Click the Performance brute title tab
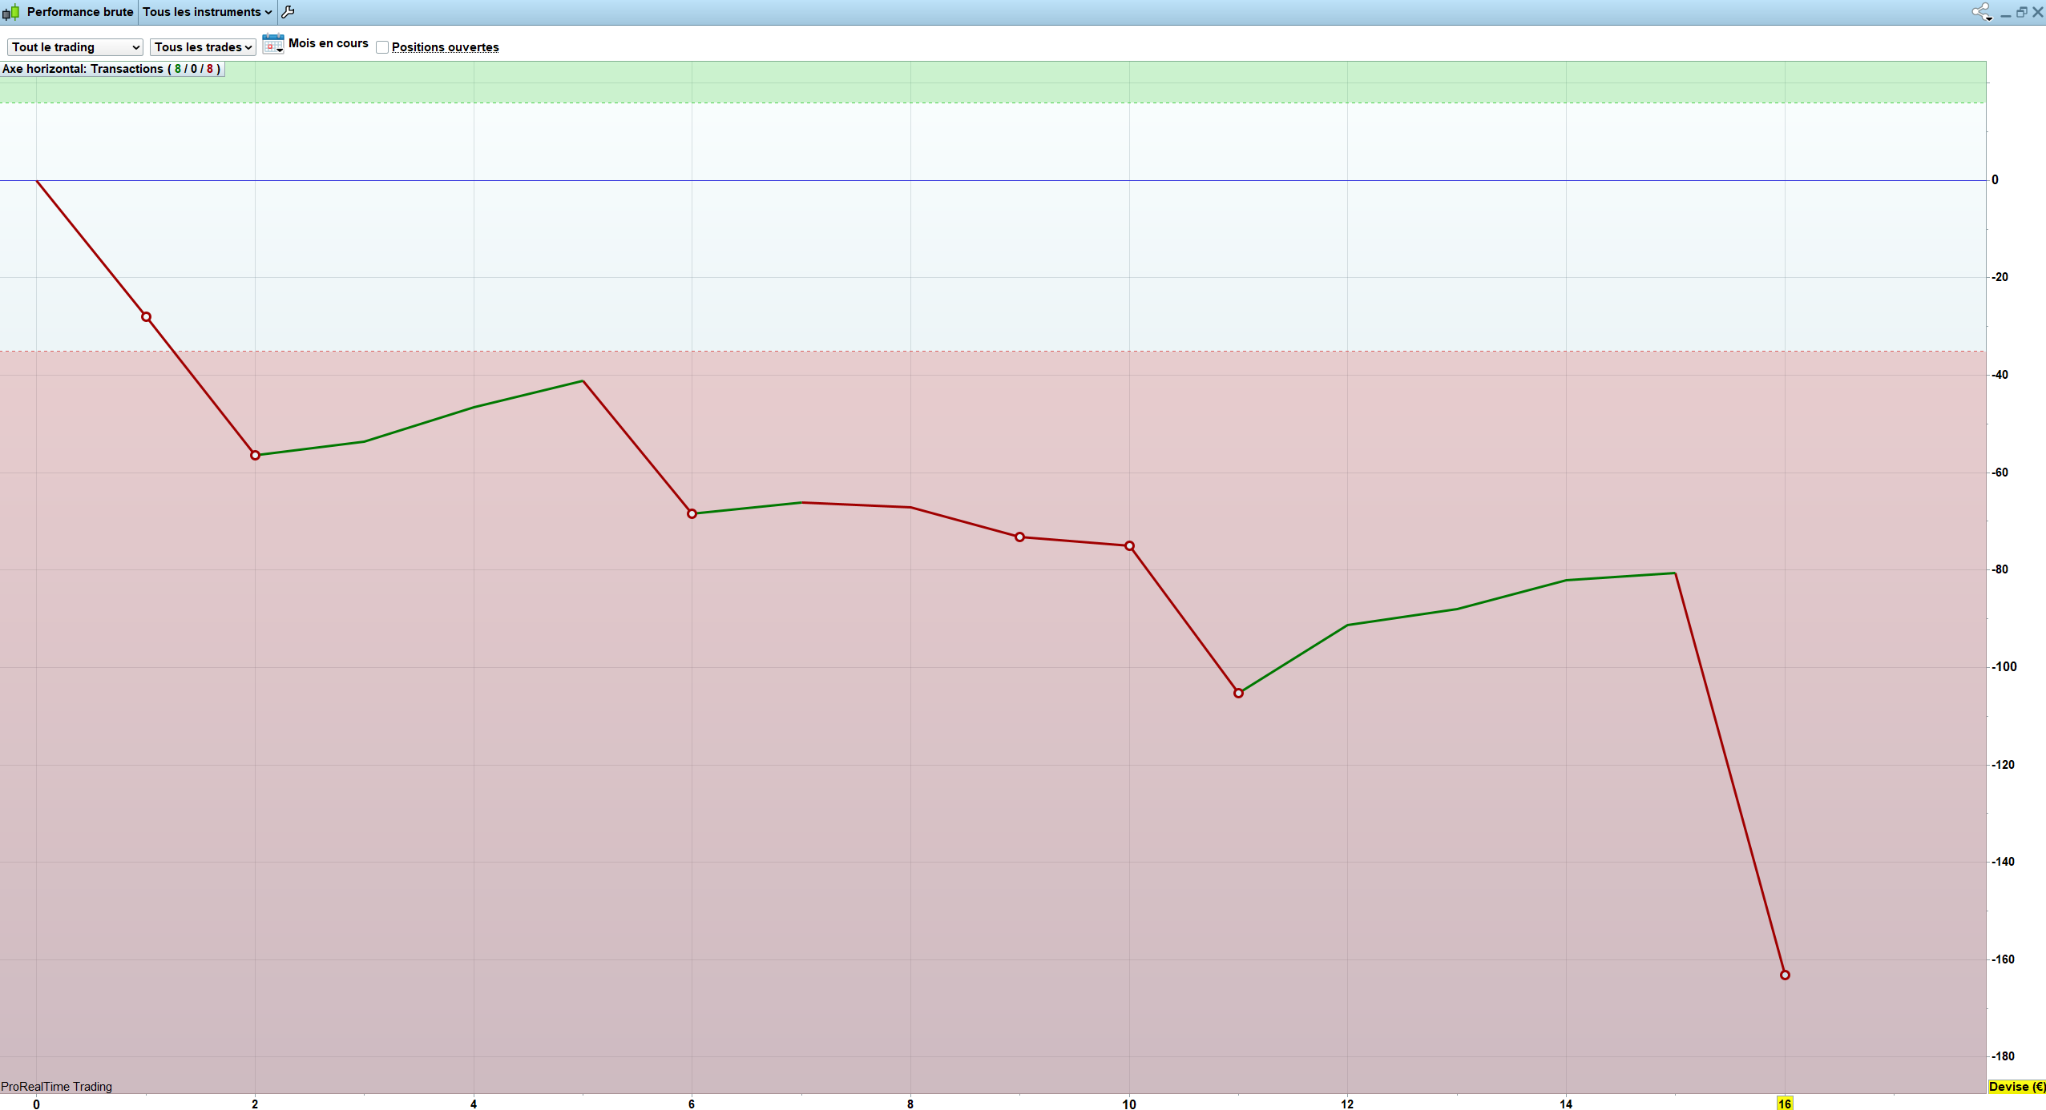Viewport: 2046px width, 1110px height. coord(79,12)
